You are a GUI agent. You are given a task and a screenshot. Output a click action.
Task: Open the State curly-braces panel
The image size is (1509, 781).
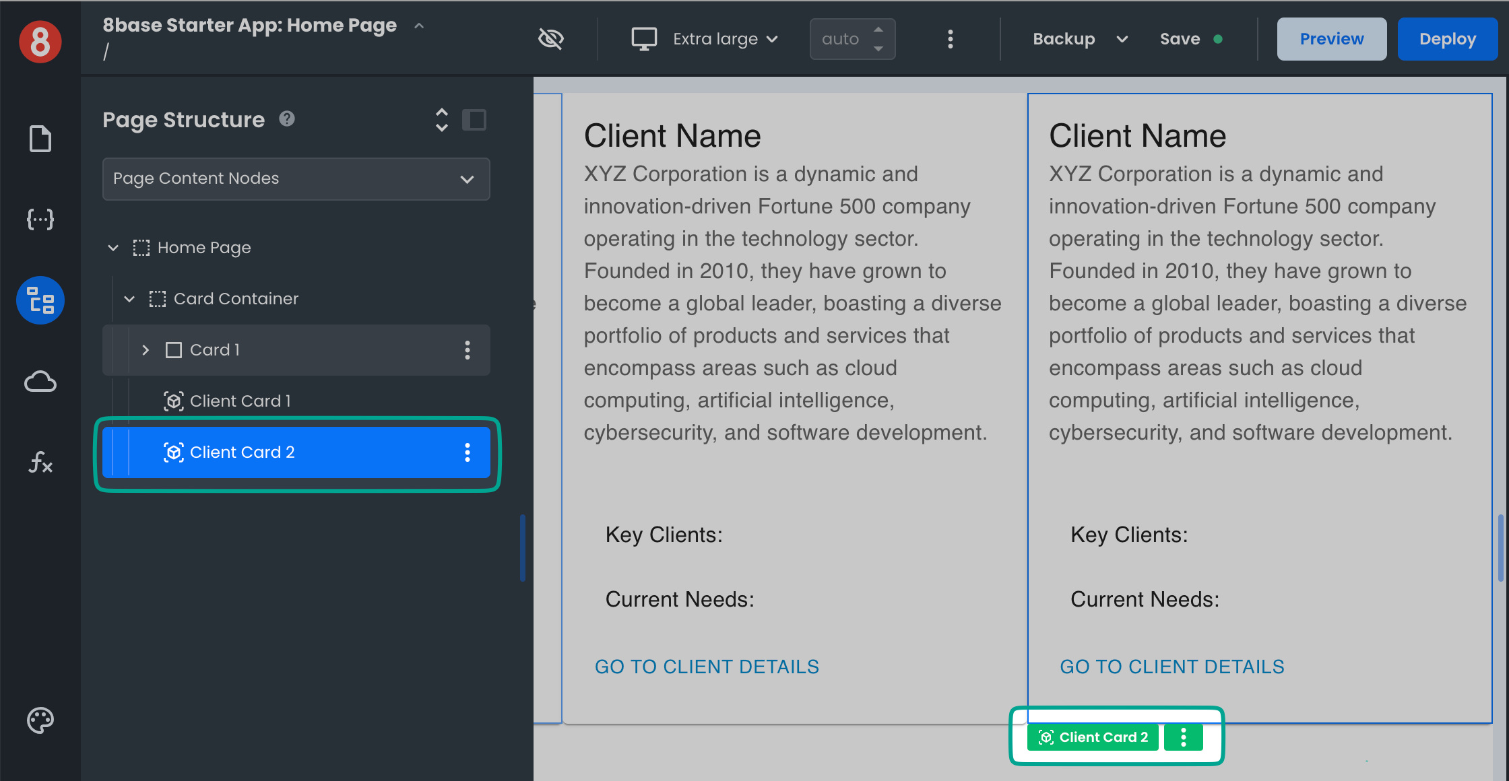[x=40, y=219]
